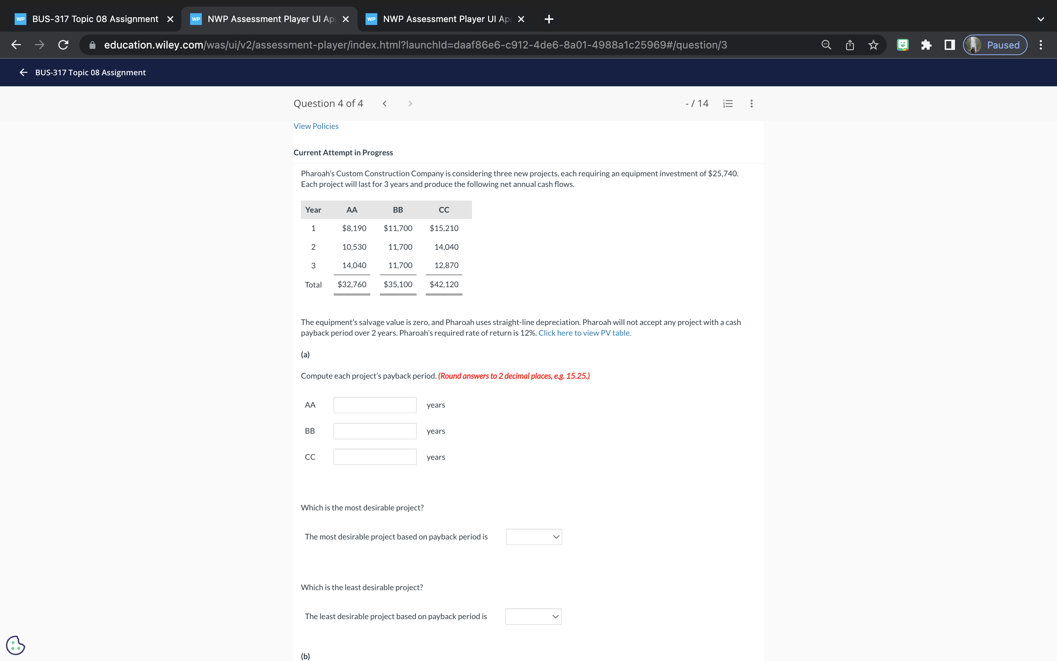Bookmark this page with star icon
The height and width of the screenshot is (661, 1057).
point(873,45)
